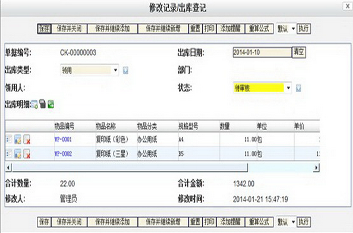Viewport: 353px width, 233px height.
Task: Click the table scrollbar right arrow
Action: pyautogui.click(x=316, y=168)
